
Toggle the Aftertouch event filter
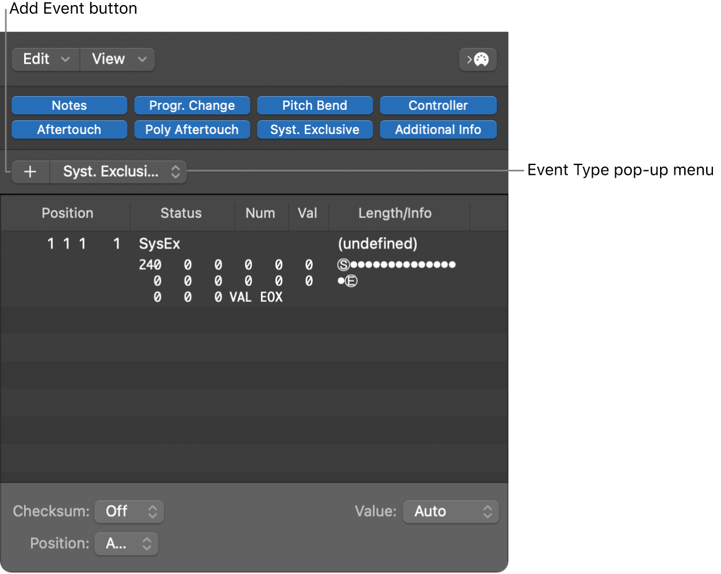[x=69, y=129]
